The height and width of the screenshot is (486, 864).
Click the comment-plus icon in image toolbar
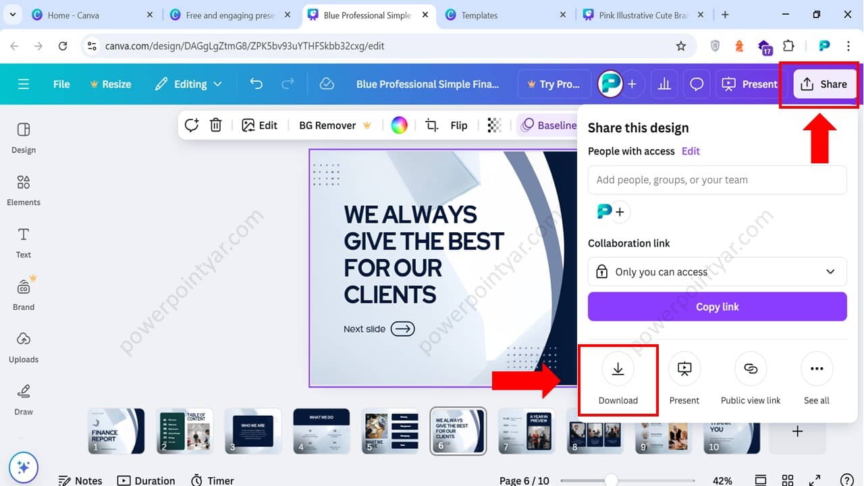pyautogui.click(x=192, y=125)
